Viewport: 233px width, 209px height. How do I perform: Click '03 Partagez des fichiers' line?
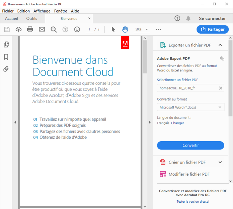coord(77,132)
